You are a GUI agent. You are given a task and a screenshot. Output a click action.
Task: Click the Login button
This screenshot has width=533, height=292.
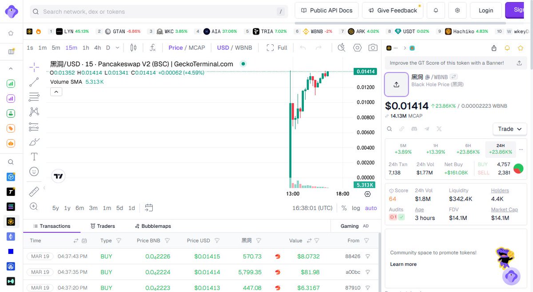click(486, 10)
